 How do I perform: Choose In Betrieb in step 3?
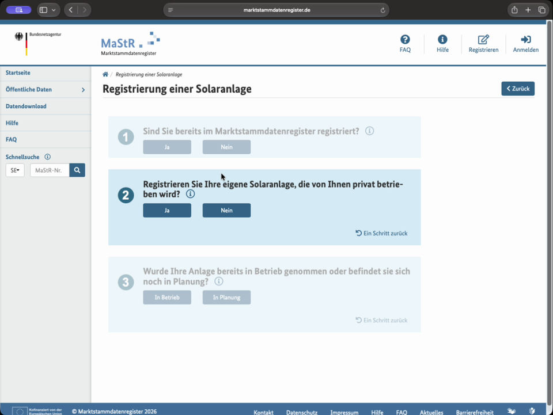point(167,298)
